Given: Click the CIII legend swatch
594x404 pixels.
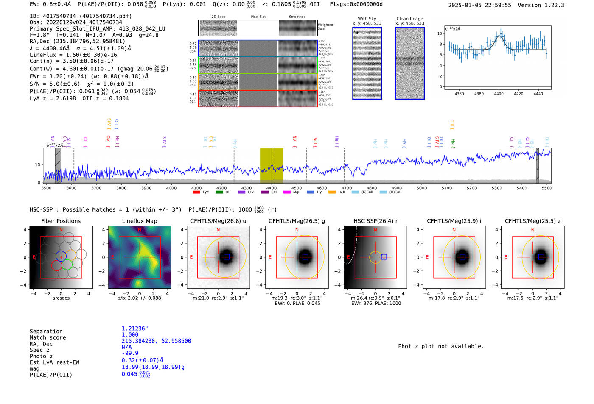Looking at the screenshot, I should coord(265,192).
